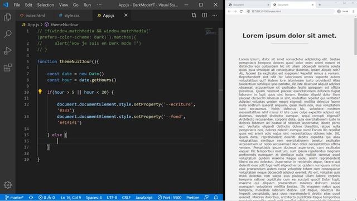Image resolution: width=357 pixels, height=201 pixels.
Task: Click the themeNuitJour function name on line 5
Action: (76, 61)
